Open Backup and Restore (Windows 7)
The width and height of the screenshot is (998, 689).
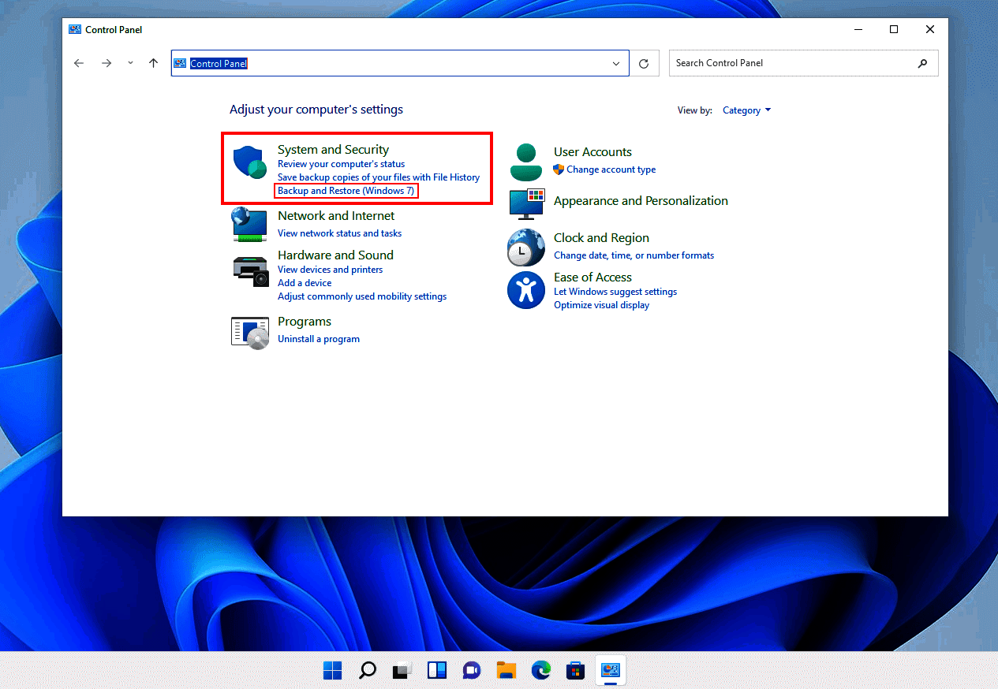click(346, 190)
